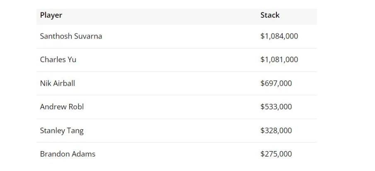
Task: Select the $275,000 stack amount
Action: pyautogui.click(x=276, y=154)
